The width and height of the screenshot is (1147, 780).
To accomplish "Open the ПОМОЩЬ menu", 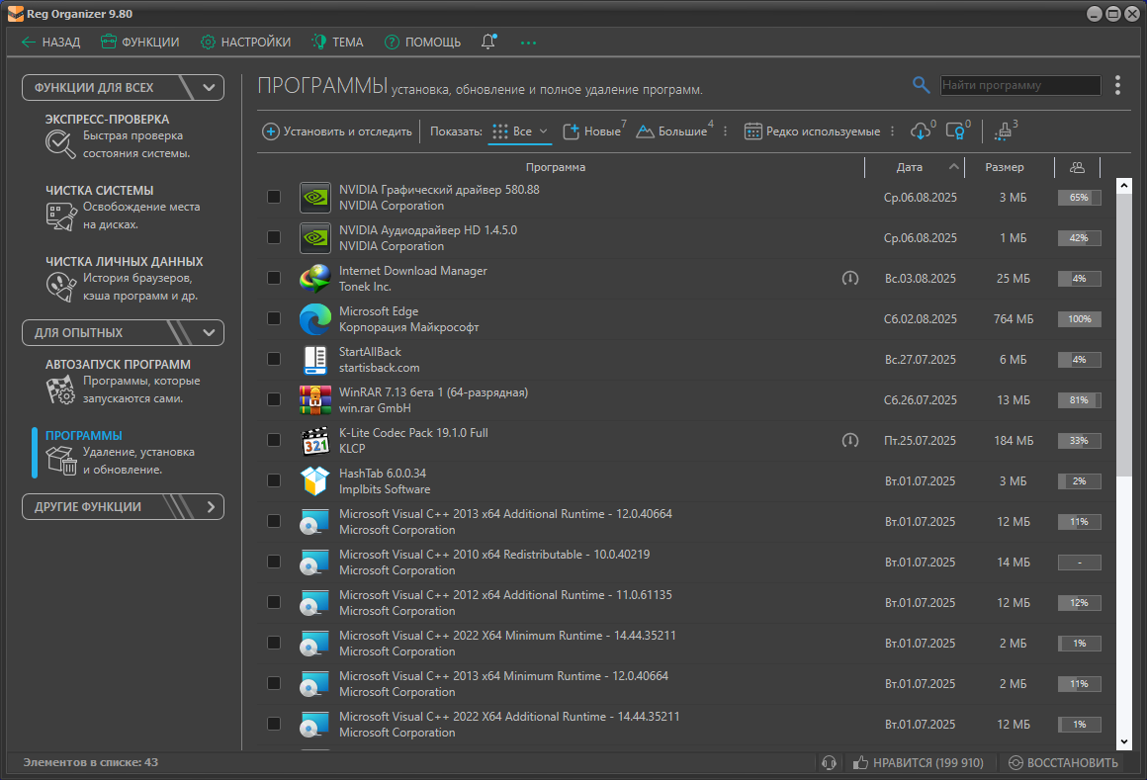I will 423,43.
